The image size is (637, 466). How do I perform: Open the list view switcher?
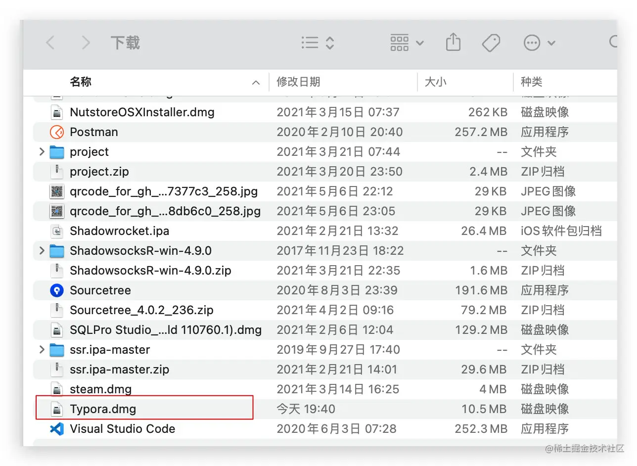(x=318, y=43)
